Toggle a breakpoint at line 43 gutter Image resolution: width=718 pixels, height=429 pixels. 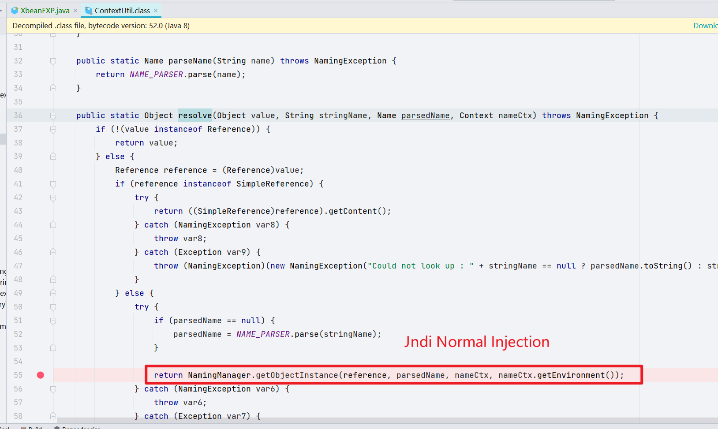(41, 211)
